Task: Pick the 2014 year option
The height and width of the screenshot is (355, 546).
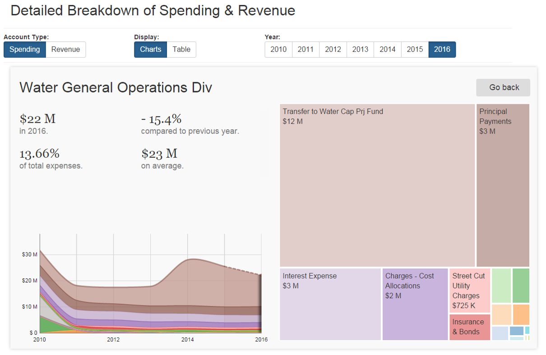Action: pos(387,50)
